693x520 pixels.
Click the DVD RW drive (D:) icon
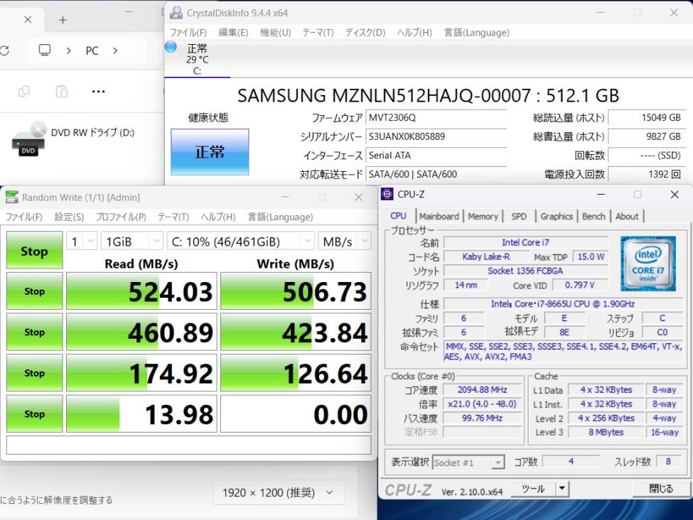(29, 139)
